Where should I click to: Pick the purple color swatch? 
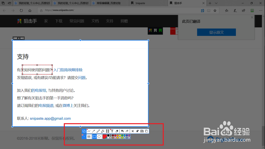click(129, 135)
